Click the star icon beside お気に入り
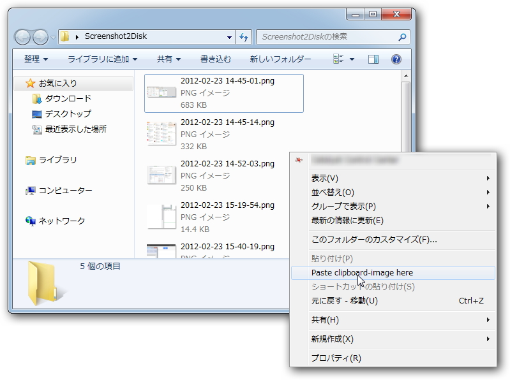 pos(30,83)
